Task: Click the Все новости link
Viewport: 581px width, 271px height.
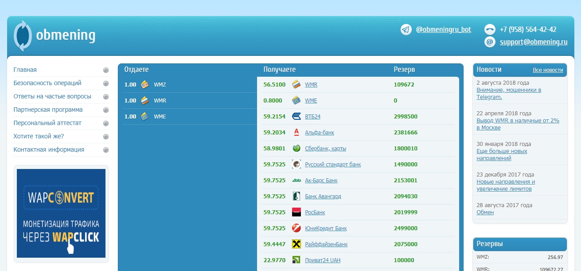Action: pyautogui.click(x=548, y=70)
